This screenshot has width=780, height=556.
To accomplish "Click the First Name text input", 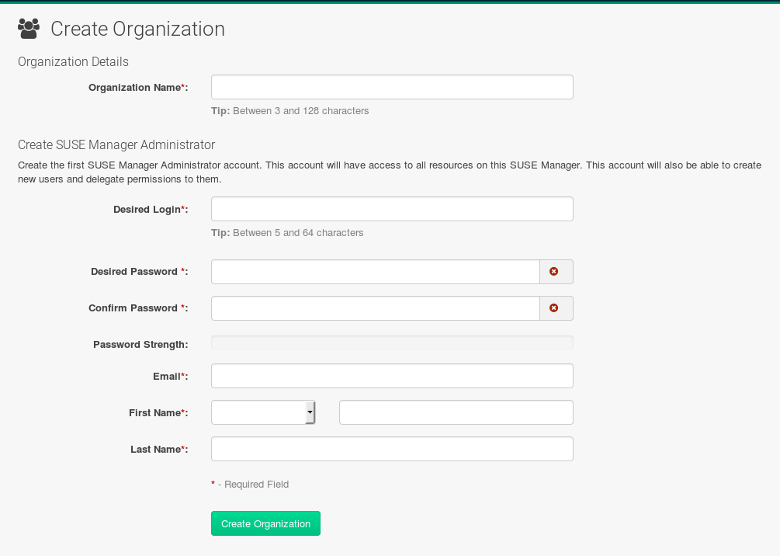I will [456, 412].
